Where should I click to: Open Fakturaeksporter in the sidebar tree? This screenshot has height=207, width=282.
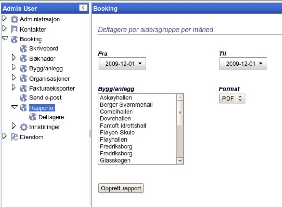click(52, 88)
